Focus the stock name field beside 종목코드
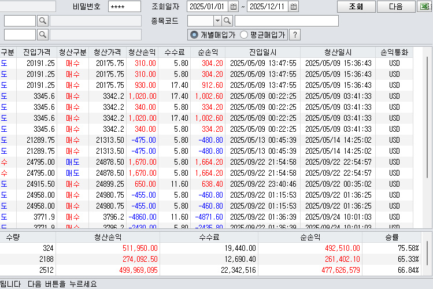Screen dimensions: 433x289 pos(287,21)
